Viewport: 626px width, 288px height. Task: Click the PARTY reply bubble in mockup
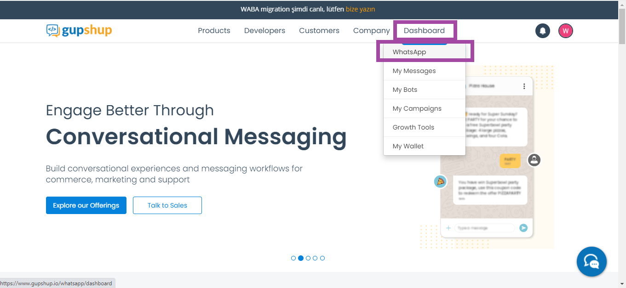510,161
